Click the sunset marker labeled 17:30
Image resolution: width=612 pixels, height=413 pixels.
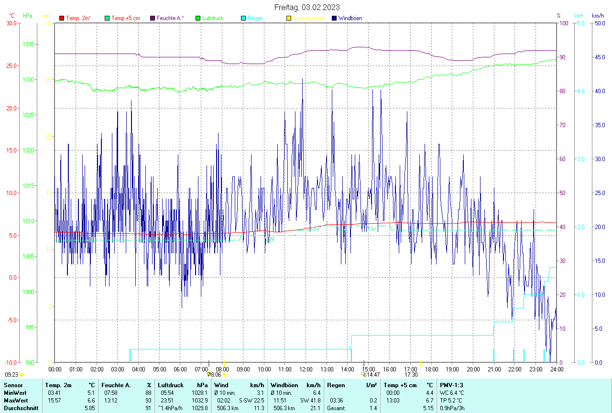[x=421, y=375]
